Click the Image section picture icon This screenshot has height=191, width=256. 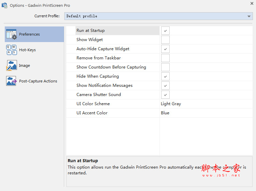12,65
